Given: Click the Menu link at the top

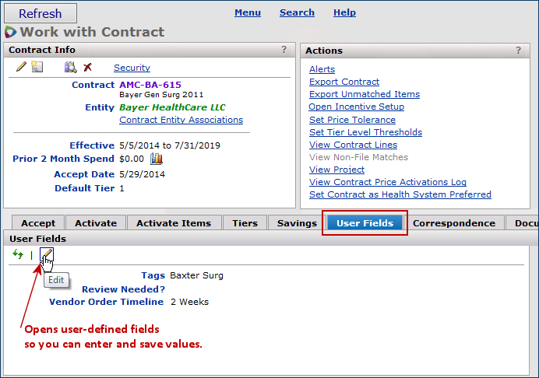Looking at the screenshot, I should click(x=248, y=12).
